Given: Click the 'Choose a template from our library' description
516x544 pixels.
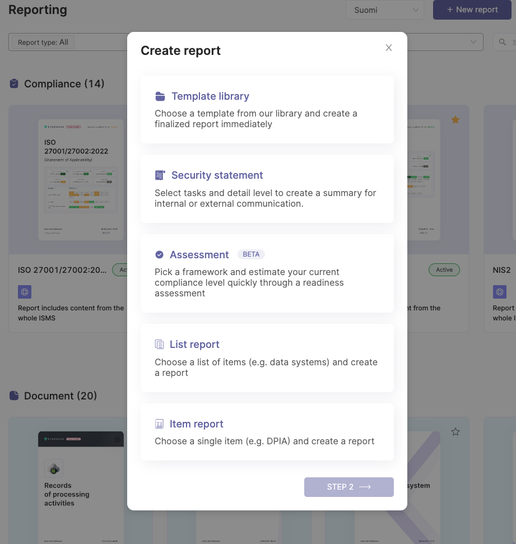Looking at the screenshot, I should coord(255,119).
